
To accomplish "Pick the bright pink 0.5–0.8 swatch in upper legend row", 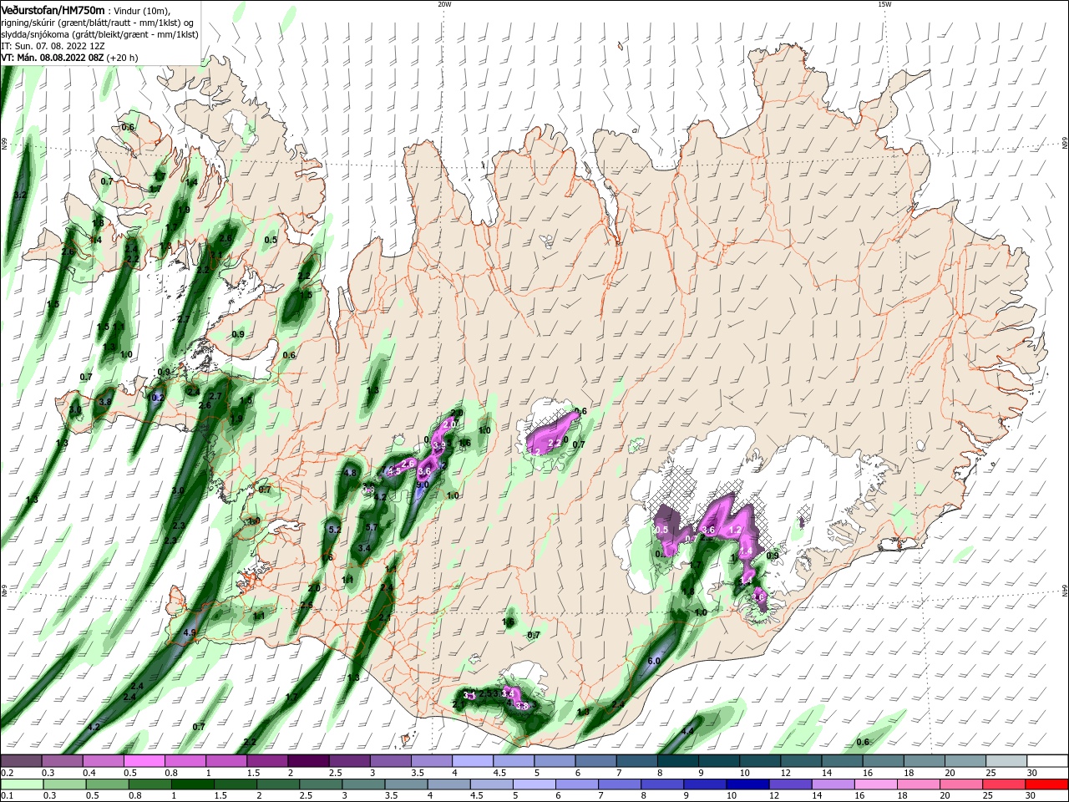I will (x=144, y=761).
